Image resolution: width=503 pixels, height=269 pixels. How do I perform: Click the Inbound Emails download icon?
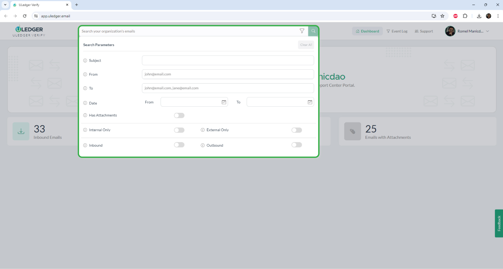click(21, 131)
